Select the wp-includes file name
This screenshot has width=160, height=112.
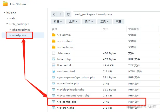pos(65,47)
